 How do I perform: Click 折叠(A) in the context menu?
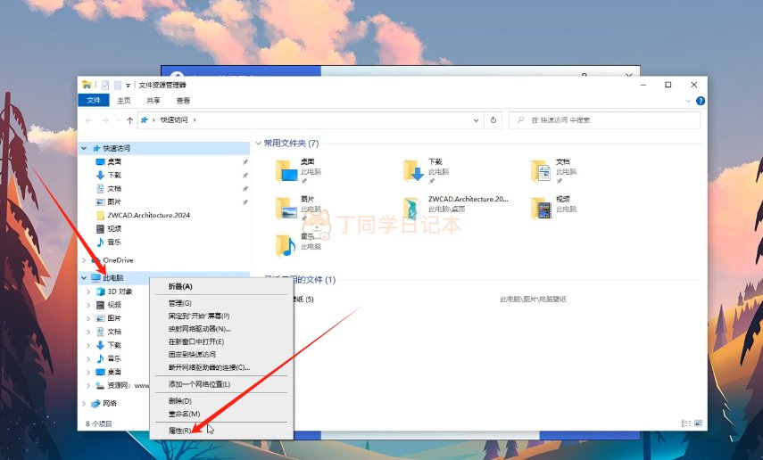(180, 286)
